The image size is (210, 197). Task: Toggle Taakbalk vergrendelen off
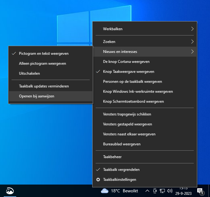click(x=121, y=170)
